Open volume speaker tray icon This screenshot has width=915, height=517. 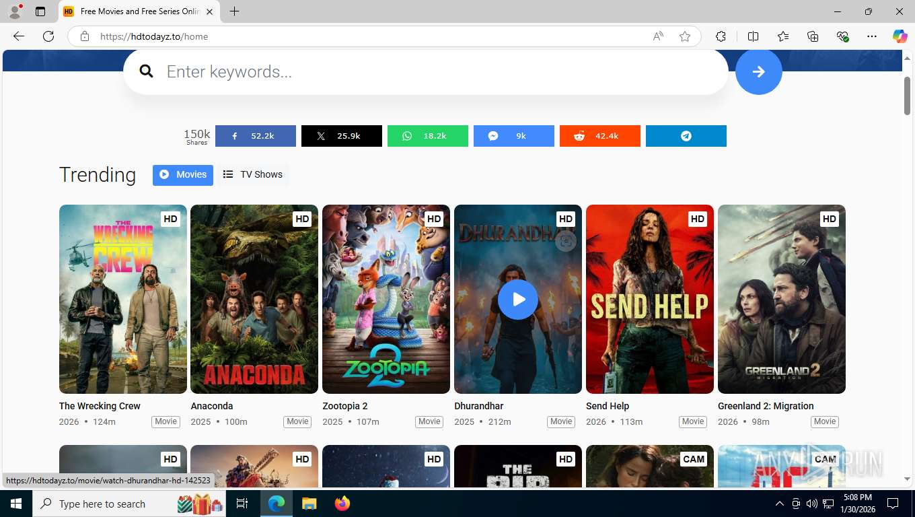coord(812,504)
